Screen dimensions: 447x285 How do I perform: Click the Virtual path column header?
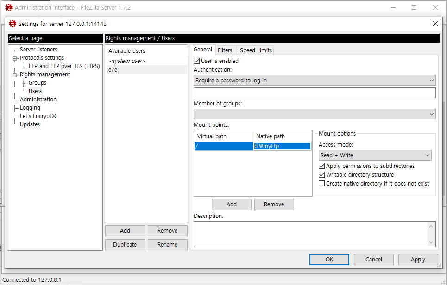(223, 136)
